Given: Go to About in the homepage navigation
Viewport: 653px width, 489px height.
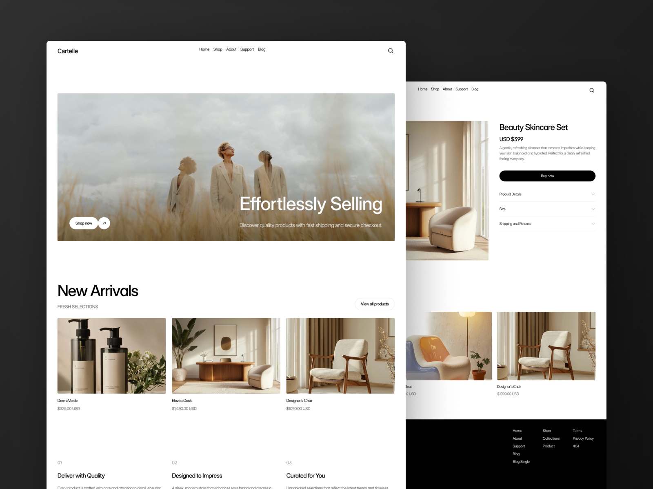Looking at the screenshot, I should click(231, 49).
